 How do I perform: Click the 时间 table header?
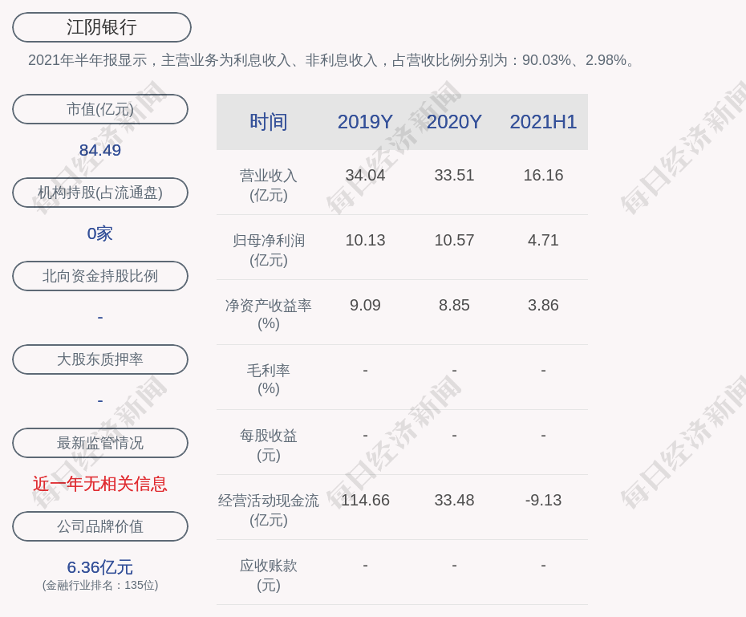(269, 122)
